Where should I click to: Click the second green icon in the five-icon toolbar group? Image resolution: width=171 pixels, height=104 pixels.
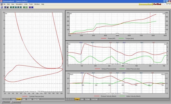pyautogui.click(x=13, y=7)
